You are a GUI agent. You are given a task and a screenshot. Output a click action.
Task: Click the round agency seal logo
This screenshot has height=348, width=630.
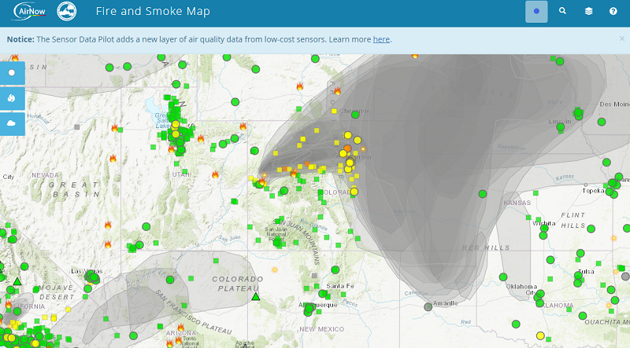pyautogui.click(x=67, y=12)
